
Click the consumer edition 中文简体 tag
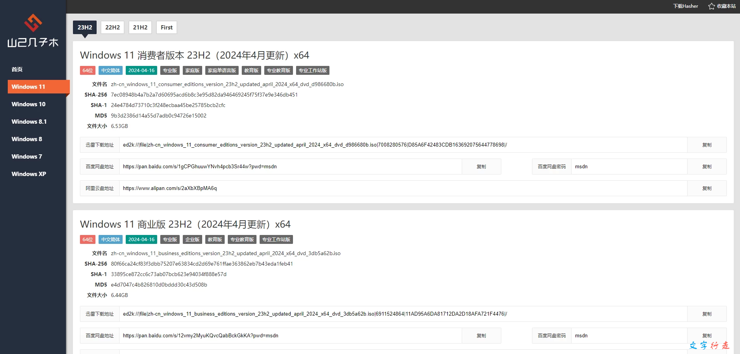(x=111, y=71)
